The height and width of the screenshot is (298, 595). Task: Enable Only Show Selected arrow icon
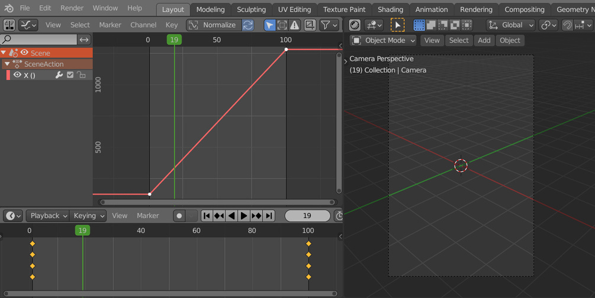click(269, 25)
